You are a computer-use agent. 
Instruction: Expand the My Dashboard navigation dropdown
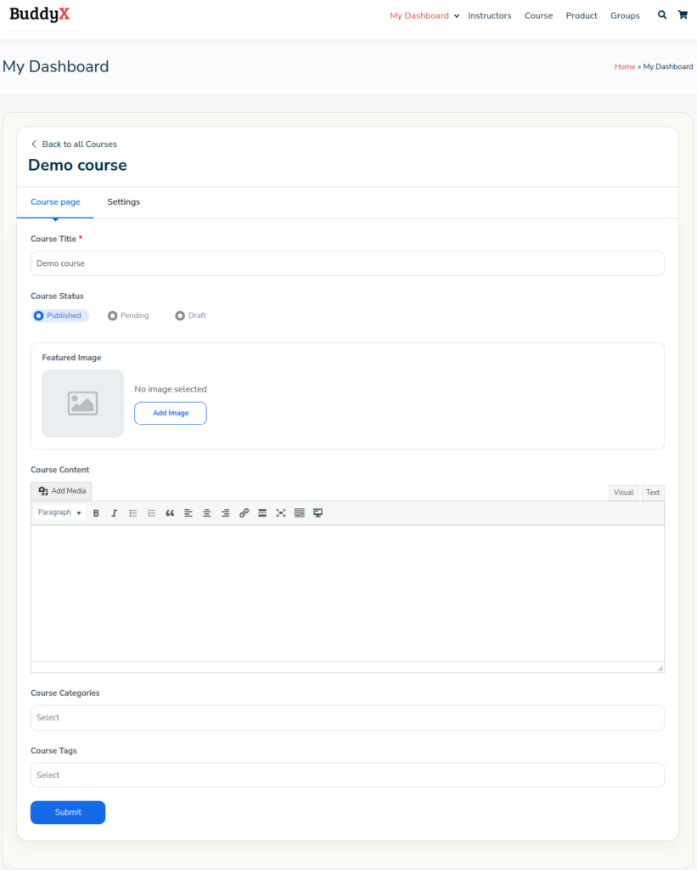click(456, 15)
